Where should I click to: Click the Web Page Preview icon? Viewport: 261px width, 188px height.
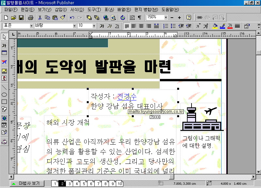[x=113, y=17]
